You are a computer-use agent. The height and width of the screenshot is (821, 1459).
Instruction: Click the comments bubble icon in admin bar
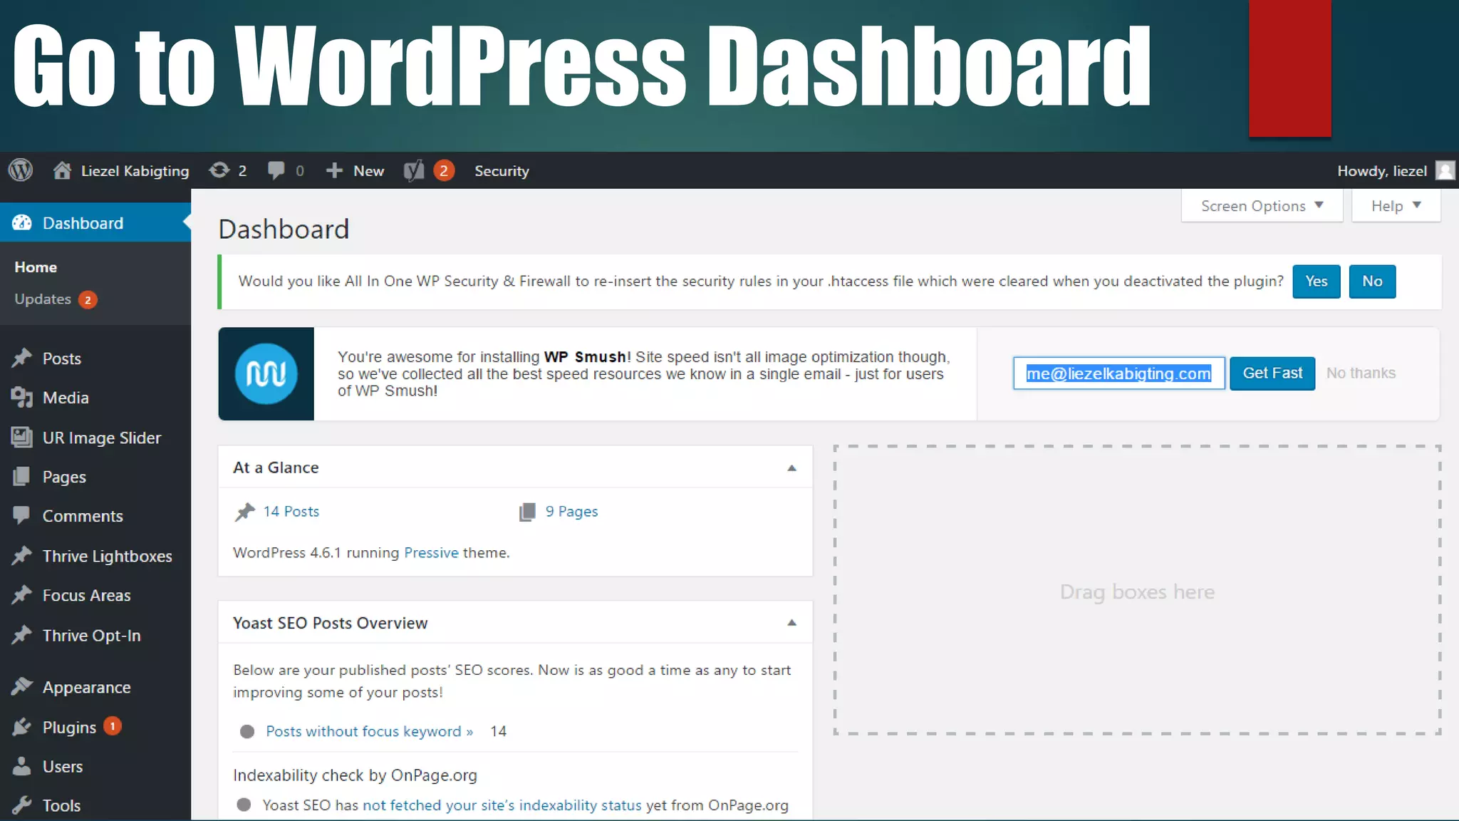(x=276, y=170)
